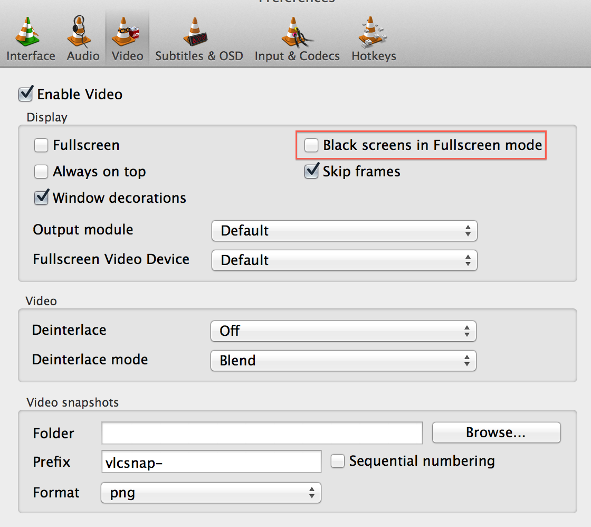Open the Output module dropdown

coord(345,231)
